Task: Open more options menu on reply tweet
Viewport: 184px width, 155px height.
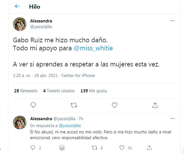Action: pos(173,118)
